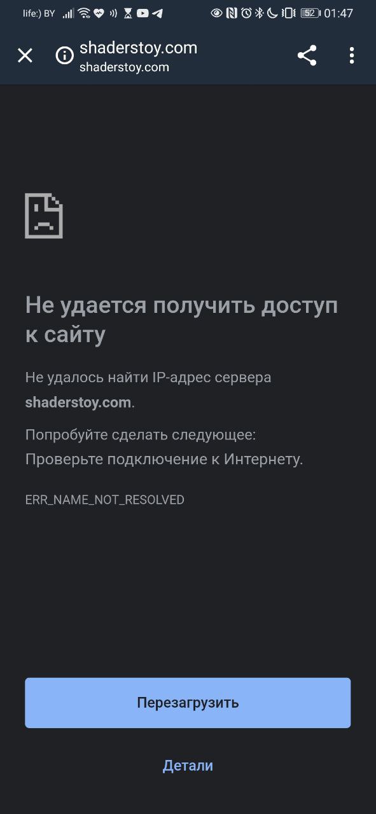Tap the NFC icon in status bar
The image size is (376, 814).
232,13
